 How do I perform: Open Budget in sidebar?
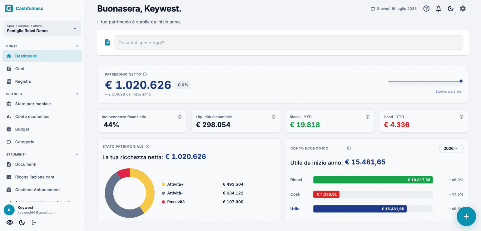42,129
